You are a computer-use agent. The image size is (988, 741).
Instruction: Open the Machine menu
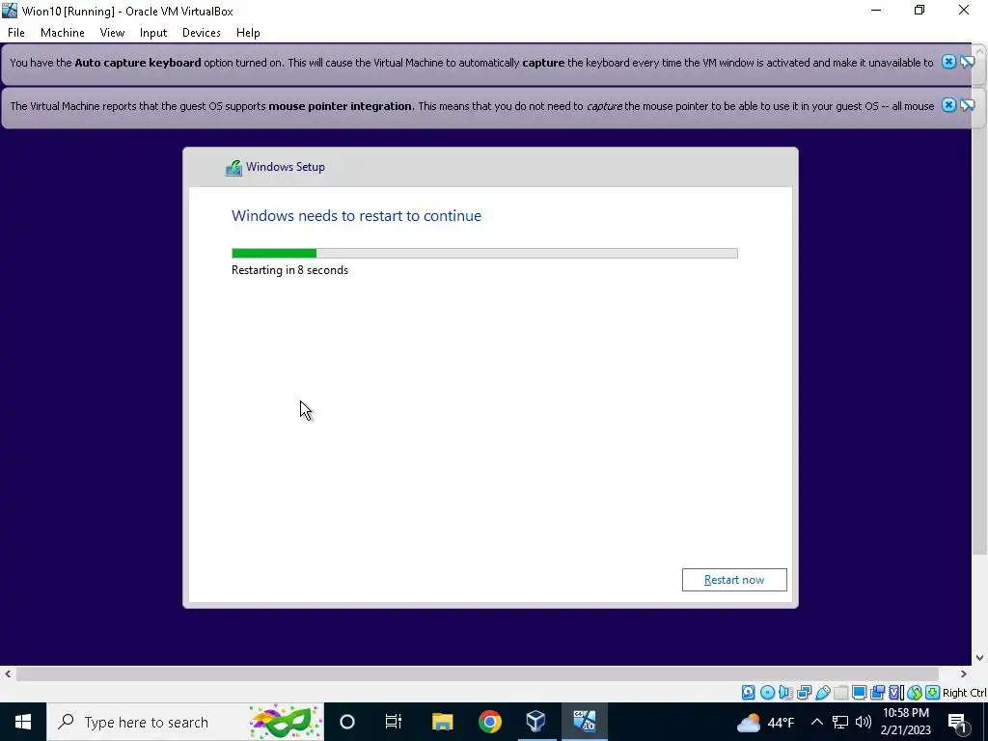click(x=63, y=33)
